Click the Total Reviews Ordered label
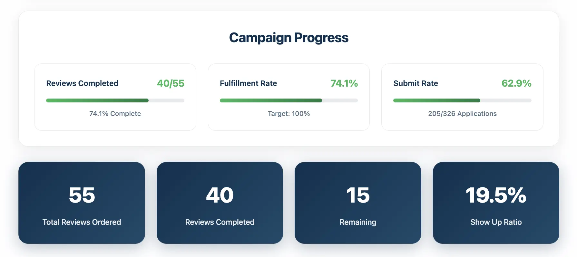Image resolution: width=577 pixels, height=257 pixels. (82, 222)
